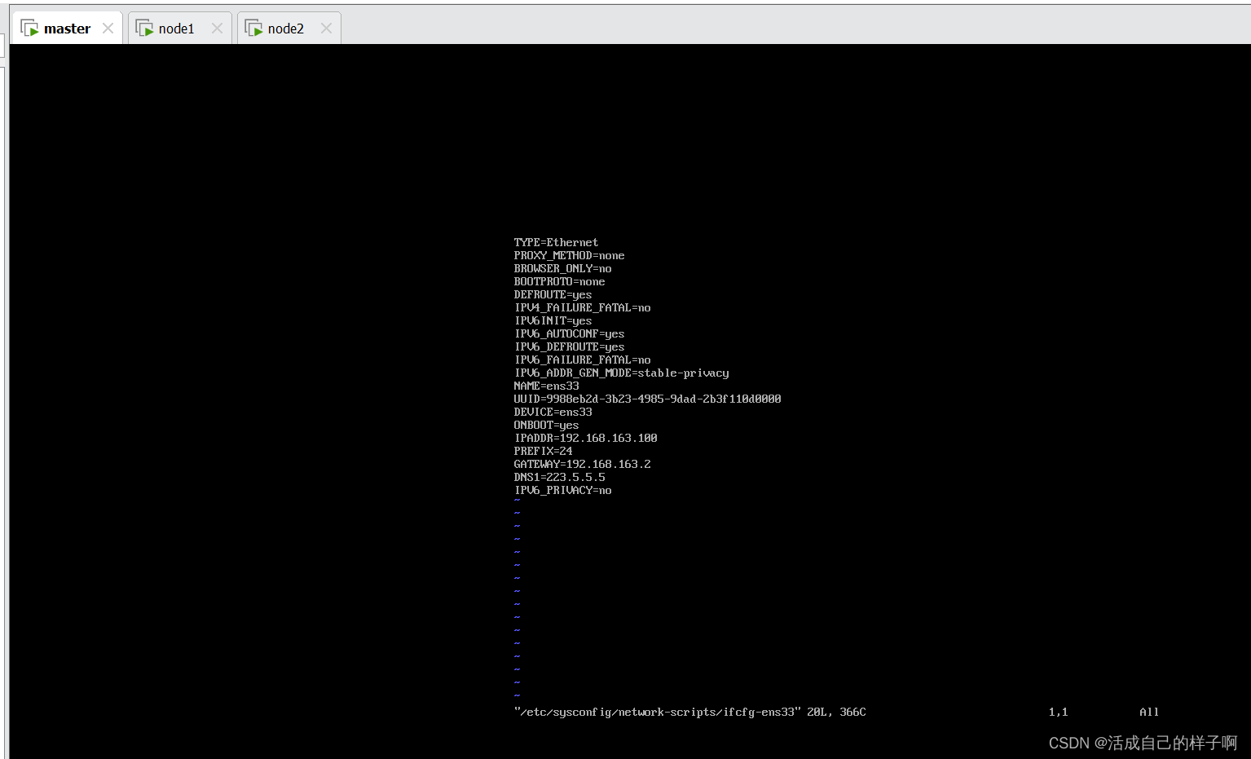Click the IPV6_DEFROUTE=yes line
This screenshot has height=759, width=1251.
[x=569, y=346]
